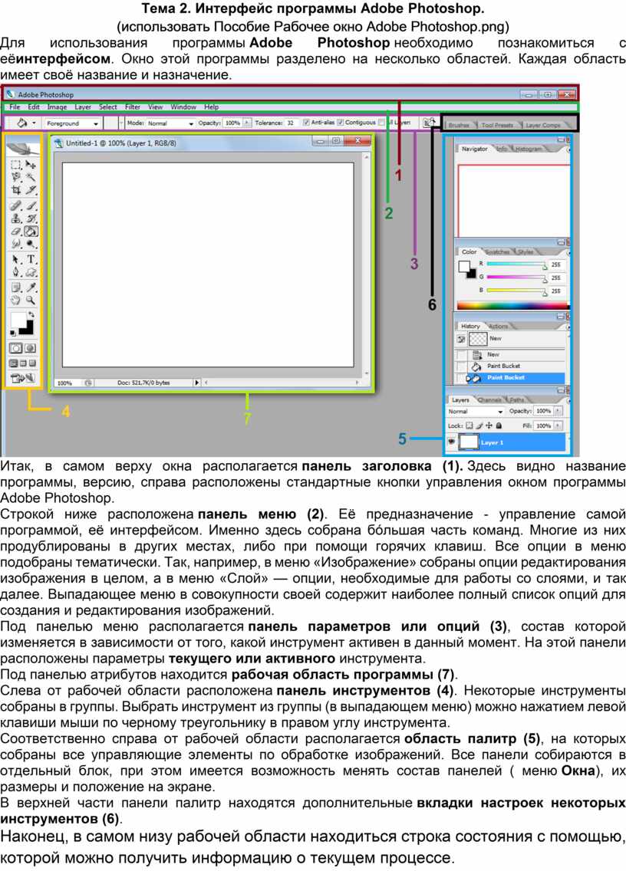Toggle the Contiguous checkbox
626x871 pixels.
pos(341,122)
